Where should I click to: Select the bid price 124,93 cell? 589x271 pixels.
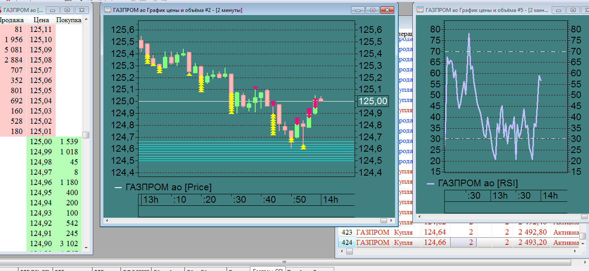[x=41, y=213]
